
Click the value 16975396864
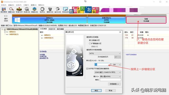pyautogui.click(x=131, y=55)
